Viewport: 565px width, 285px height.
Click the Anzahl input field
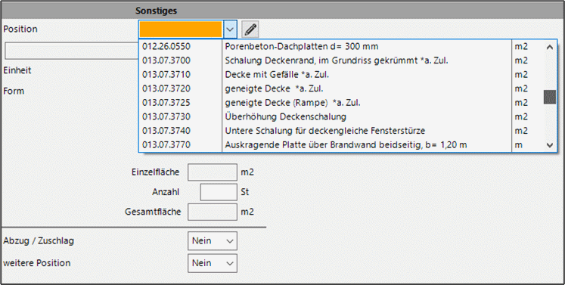219,192
